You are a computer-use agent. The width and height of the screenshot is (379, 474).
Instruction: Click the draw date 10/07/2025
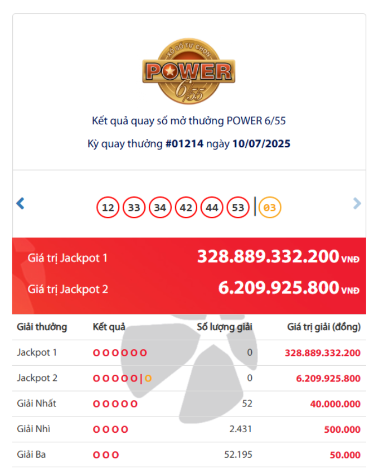coord(261,143)
